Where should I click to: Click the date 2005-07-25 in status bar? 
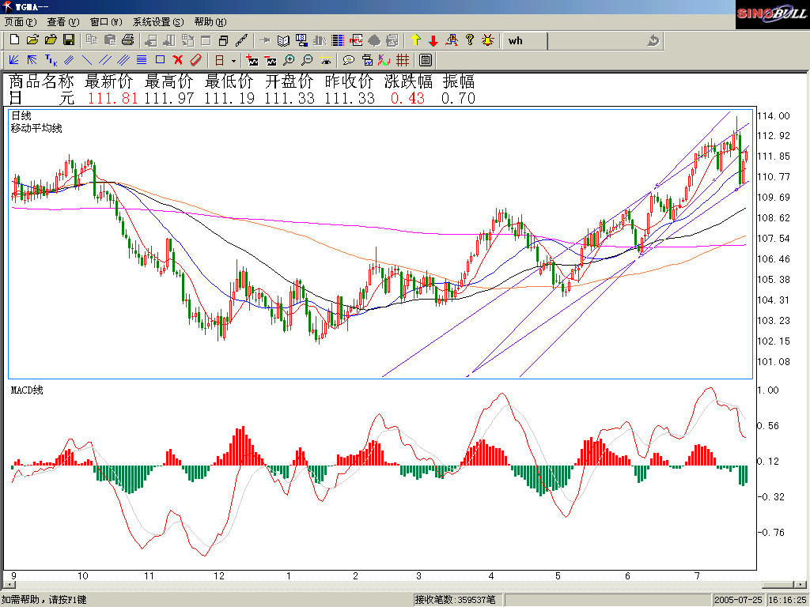738,599
